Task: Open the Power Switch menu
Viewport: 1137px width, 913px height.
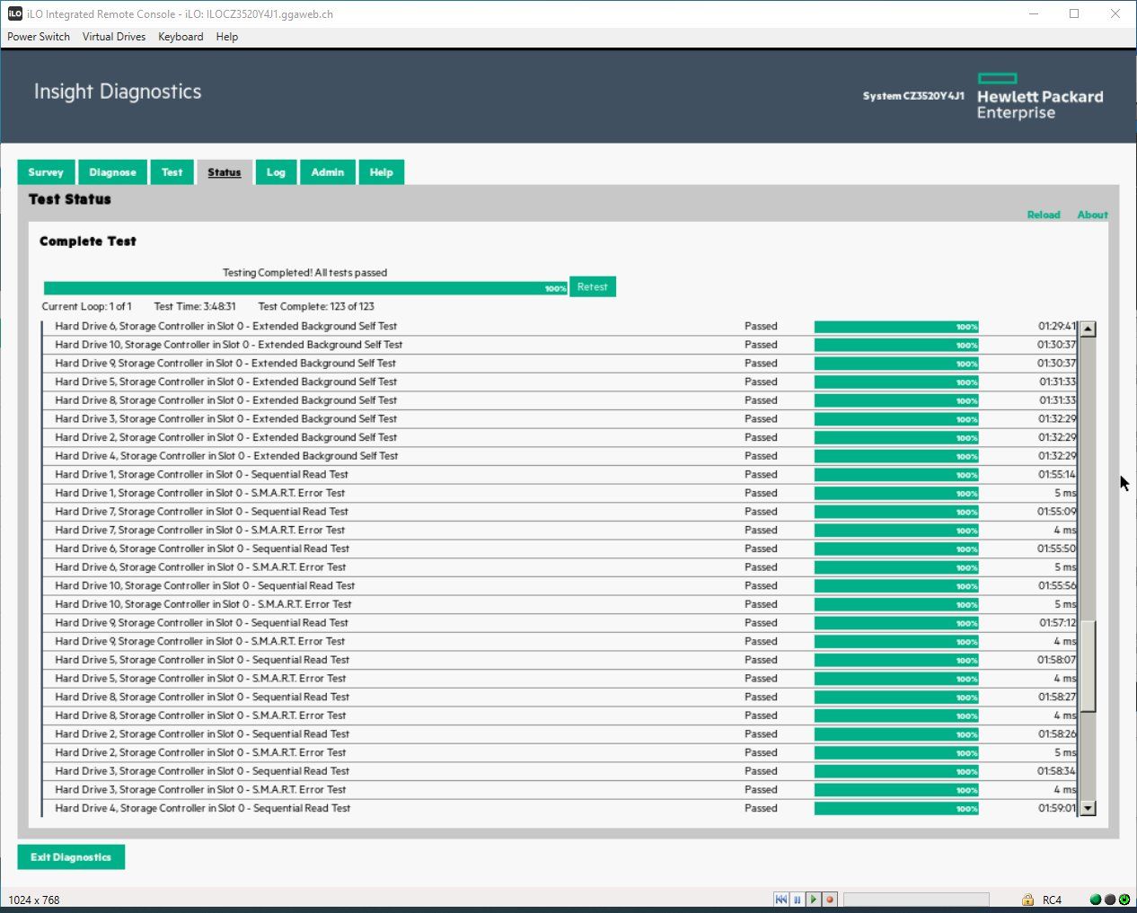Action: click(x=39, y=37)
